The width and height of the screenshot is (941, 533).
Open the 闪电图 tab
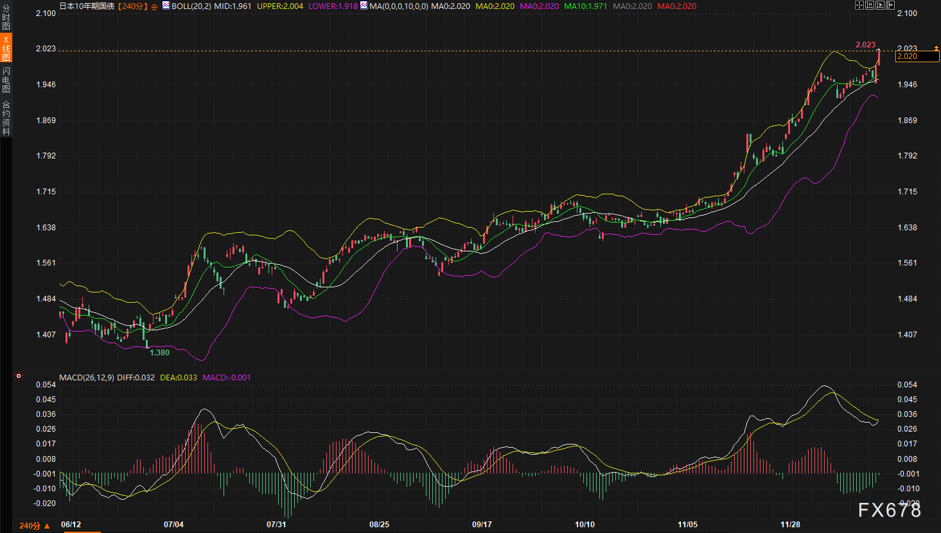pyautogui.click(x=6, y=80)
